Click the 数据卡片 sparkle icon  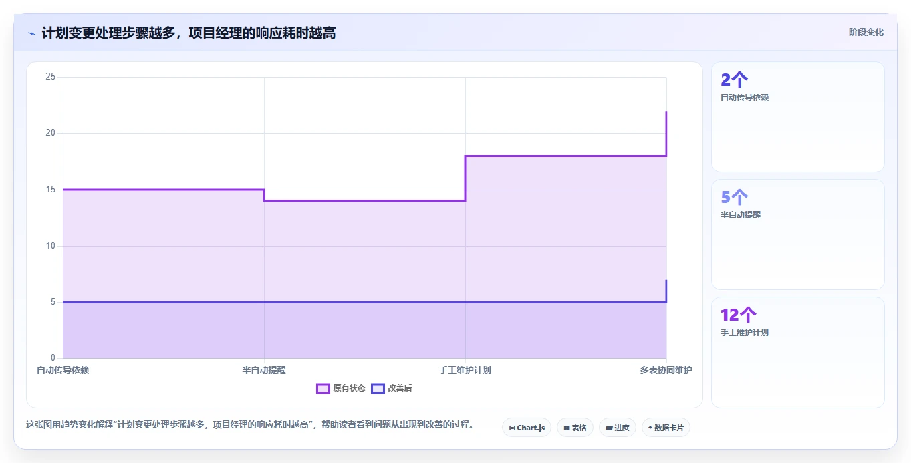[x=650, y=428]
